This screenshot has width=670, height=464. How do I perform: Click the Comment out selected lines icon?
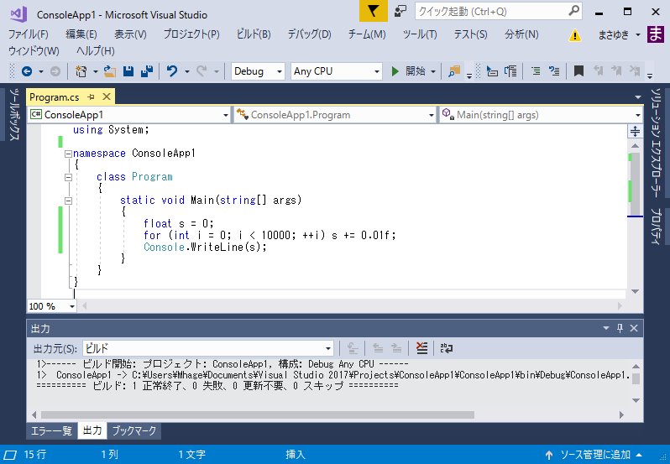point(536,71)
